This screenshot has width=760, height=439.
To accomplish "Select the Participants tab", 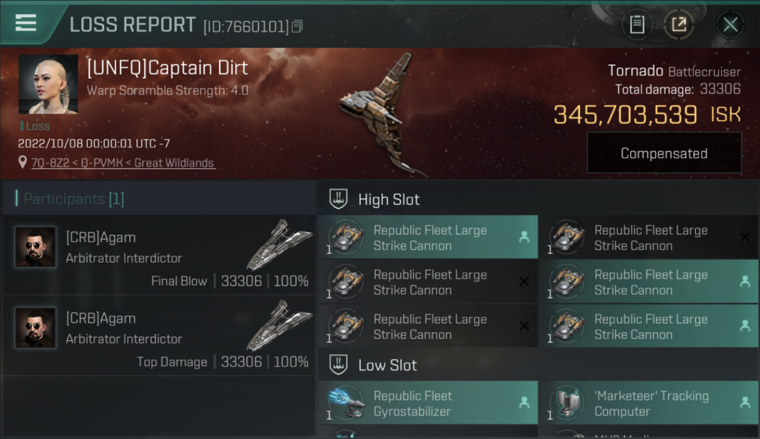I will point(74,199).
